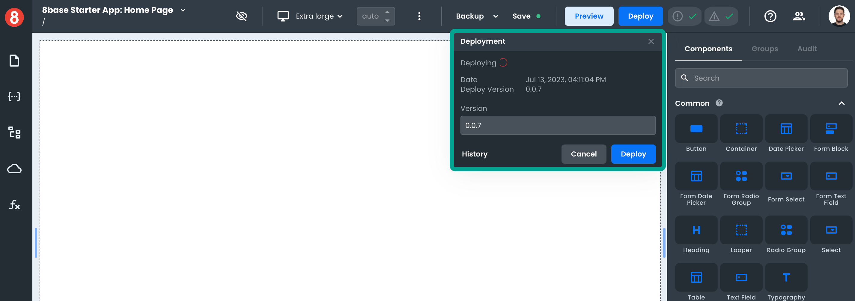Screen dimensions: 855x301
Task: Open the collaborators people icon
Action: tap(799, 16)
